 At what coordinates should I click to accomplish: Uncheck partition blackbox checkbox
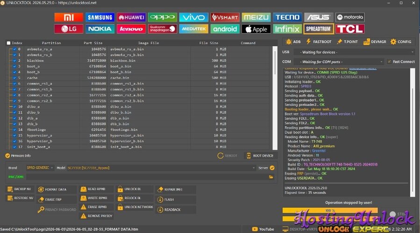pyautogui.click(x=14, y=61)
